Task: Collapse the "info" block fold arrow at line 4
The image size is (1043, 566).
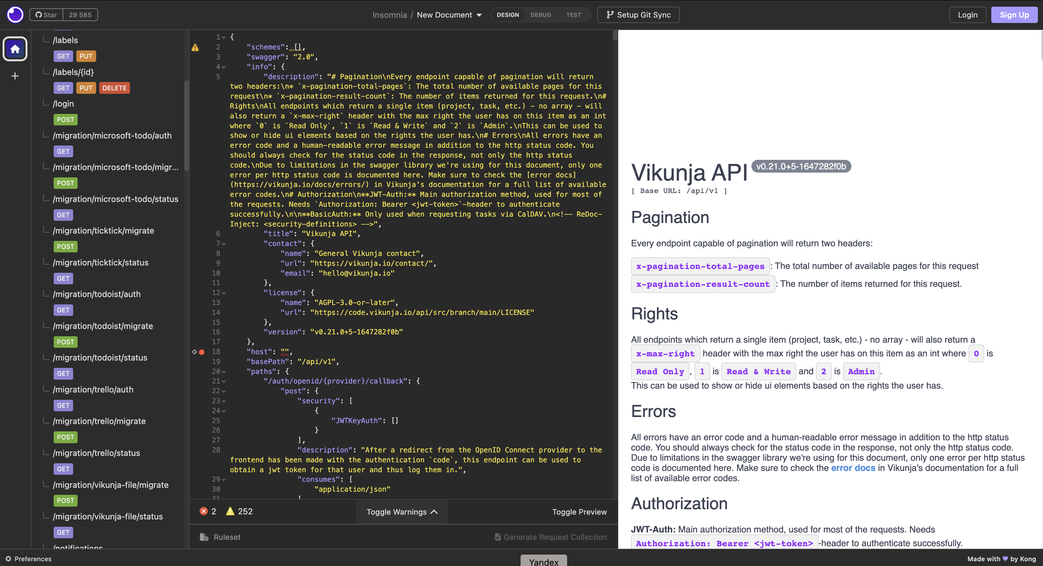Action: coord(224,67)
